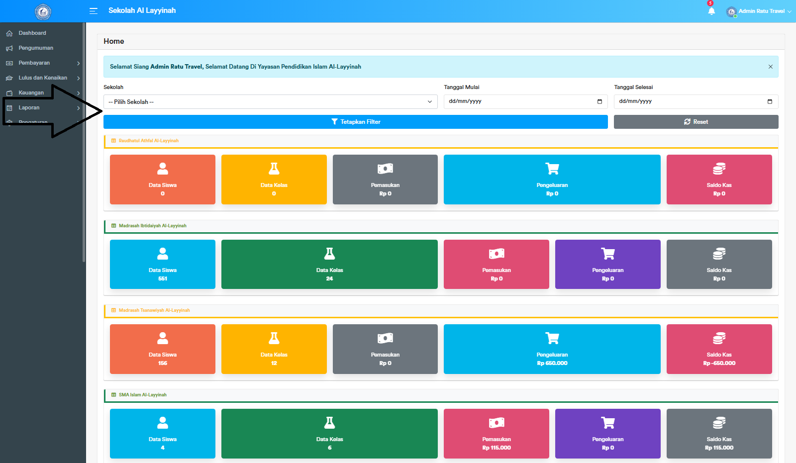Click the Data Kelas flask icon for Raudhatul Athfal

click(274, 169)
